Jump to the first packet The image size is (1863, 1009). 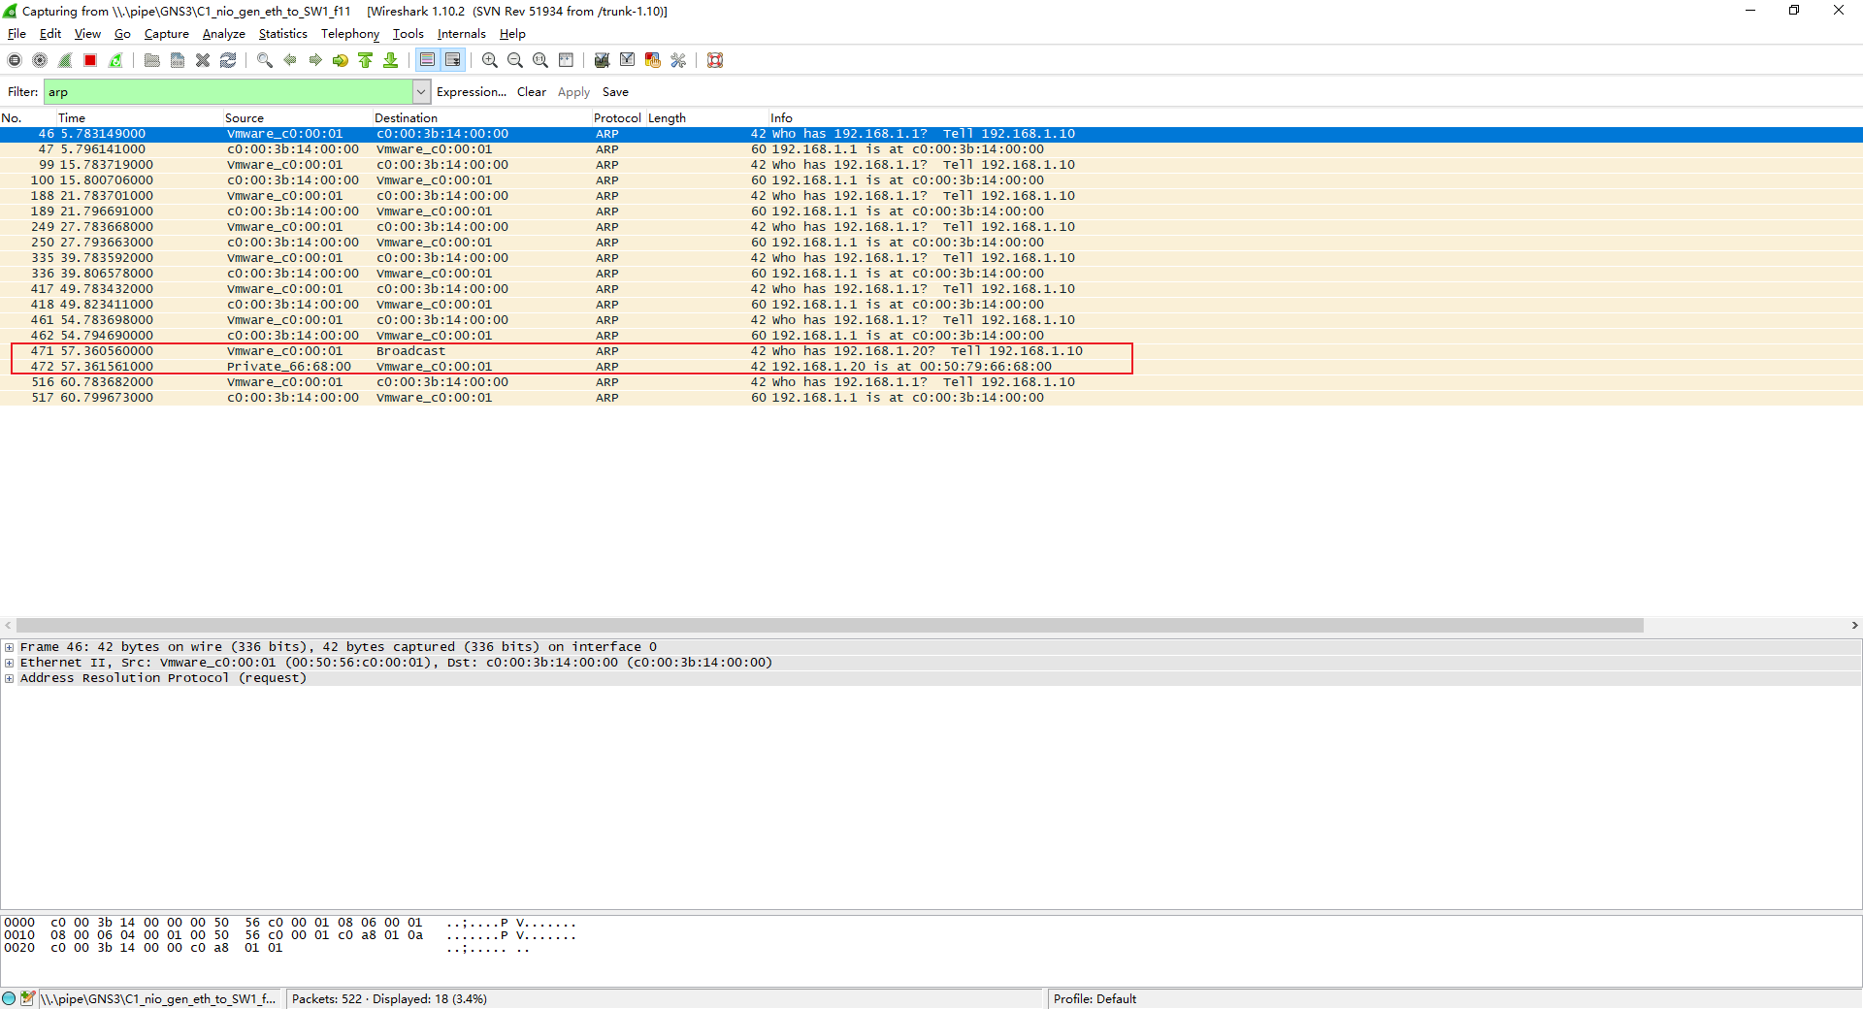coord(366,60)
